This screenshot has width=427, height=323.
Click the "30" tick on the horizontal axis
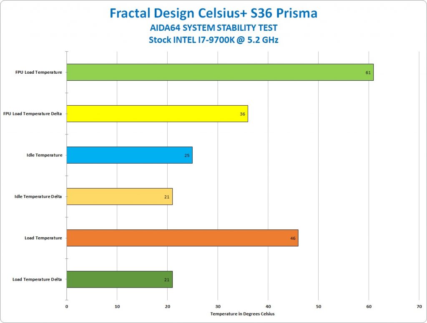(x=218, y=306)
